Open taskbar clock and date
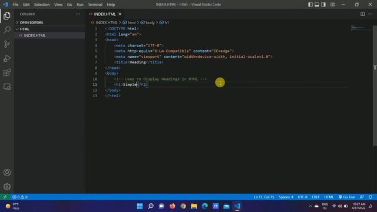 (359, 206)
